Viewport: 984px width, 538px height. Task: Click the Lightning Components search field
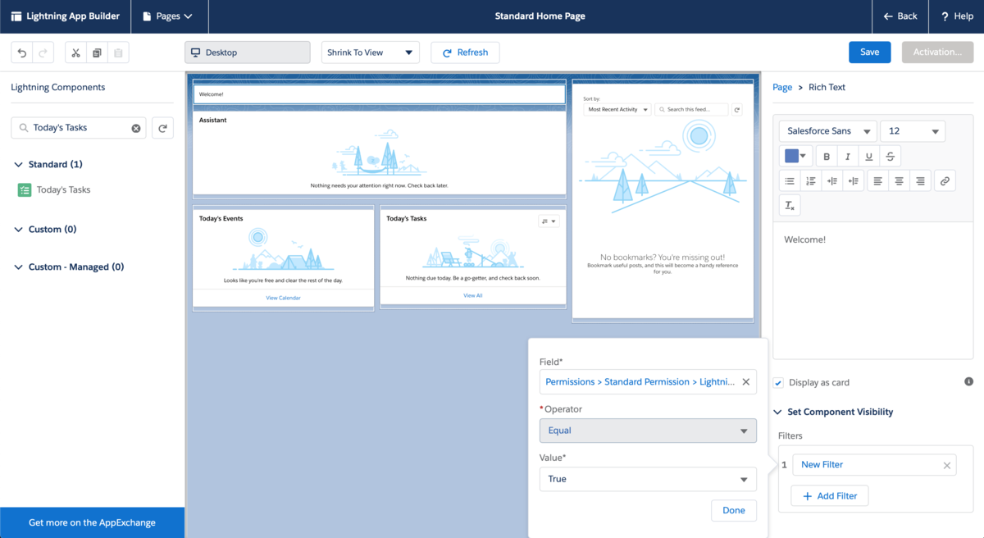pos(78,128)
